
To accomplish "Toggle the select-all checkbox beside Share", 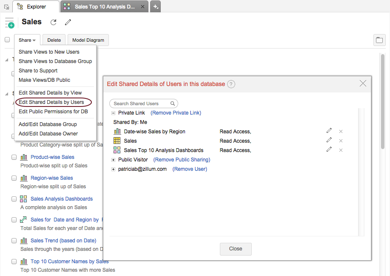I will pos(7,40).
